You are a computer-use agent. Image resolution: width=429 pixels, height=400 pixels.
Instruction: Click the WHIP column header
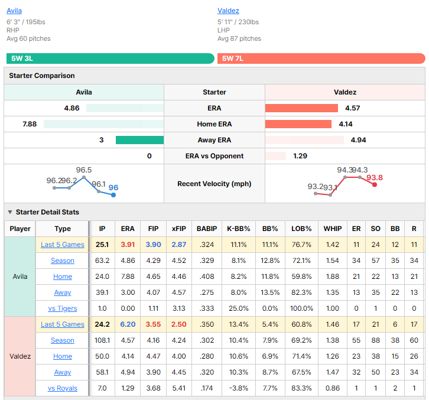pyautogui.click(x=333, y=229)
